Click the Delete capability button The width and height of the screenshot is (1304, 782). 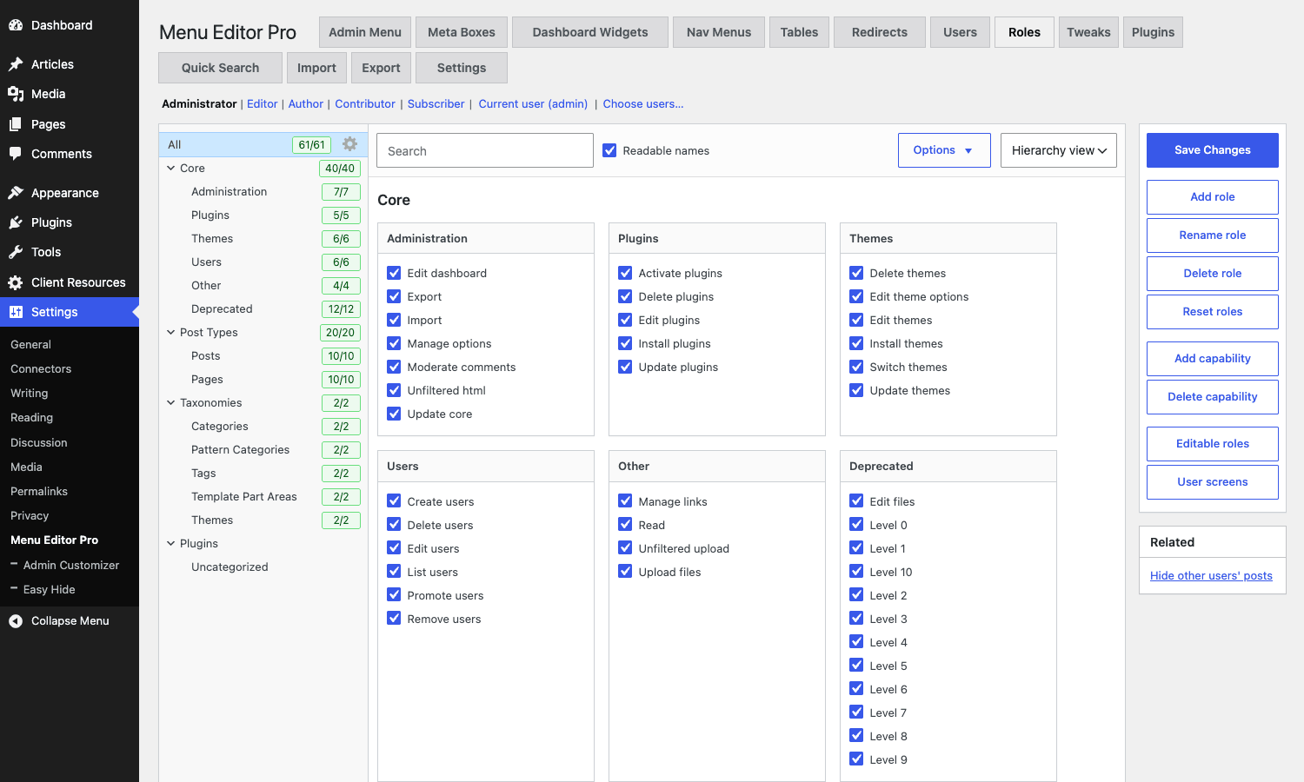(1213, 397)
